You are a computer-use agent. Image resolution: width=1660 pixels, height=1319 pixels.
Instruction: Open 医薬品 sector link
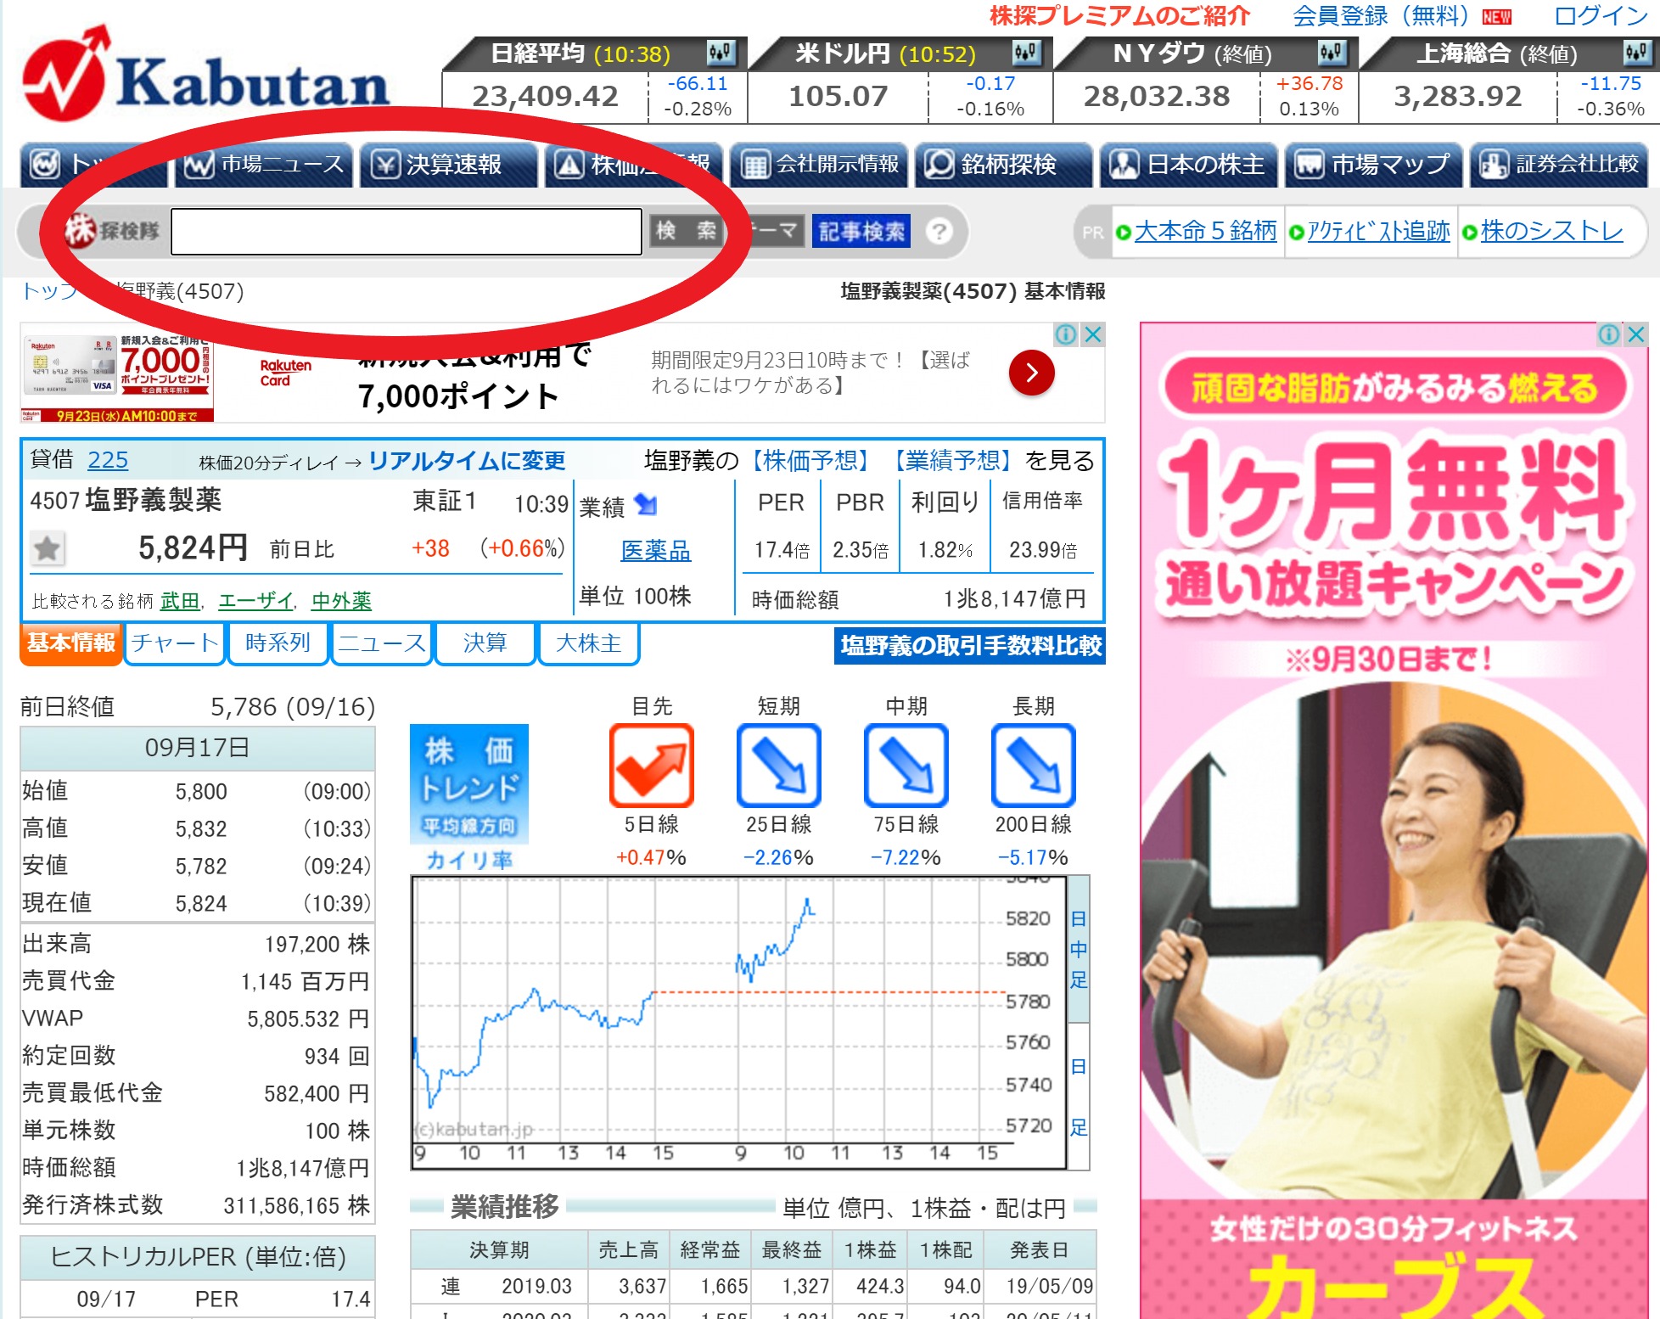(x=656, y=551)
